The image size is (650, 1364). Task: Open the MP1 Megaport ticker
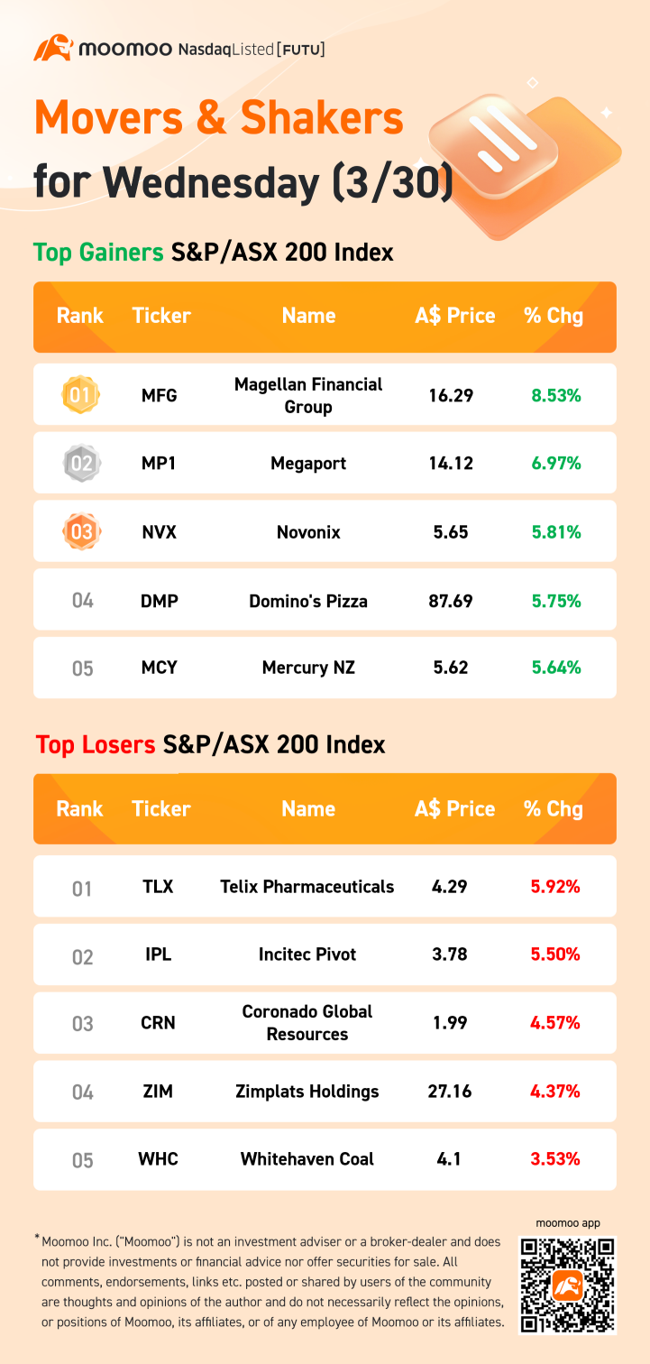pos(159,464)
